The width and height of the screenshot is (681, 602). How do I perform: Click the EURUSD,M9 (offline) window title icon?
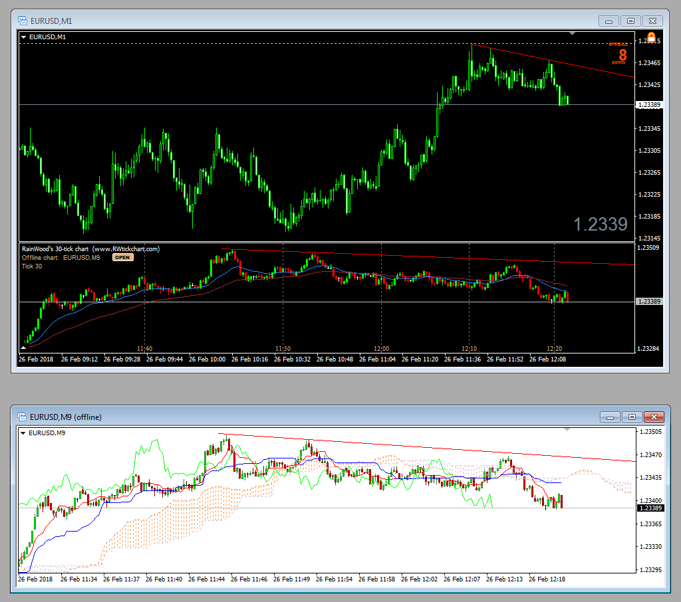(22, 417)
